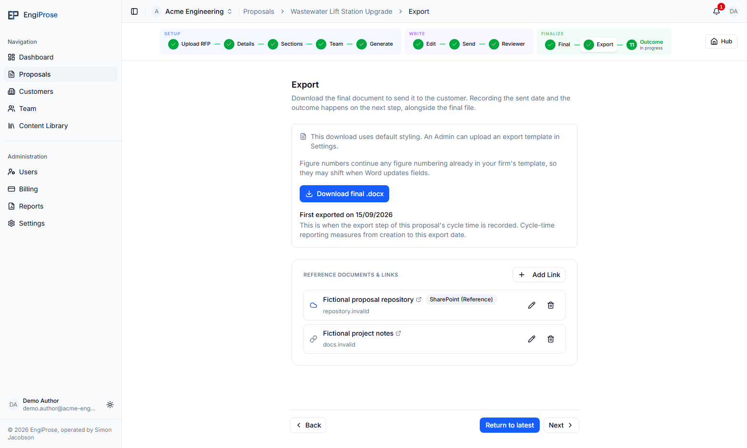The height and width of the screenshot is (448, 747).
Task: Click the Hub button
Action: [721, 41]
